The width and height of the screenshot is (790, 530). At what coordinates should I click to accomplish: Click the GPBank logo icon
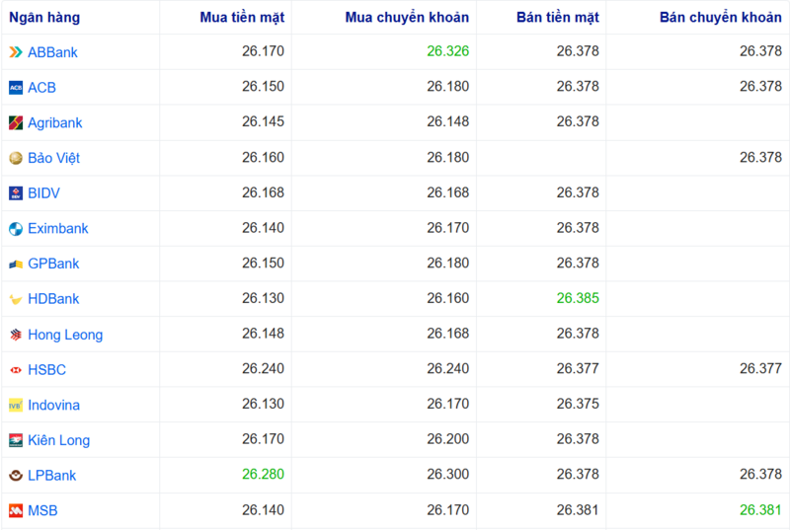16,264
